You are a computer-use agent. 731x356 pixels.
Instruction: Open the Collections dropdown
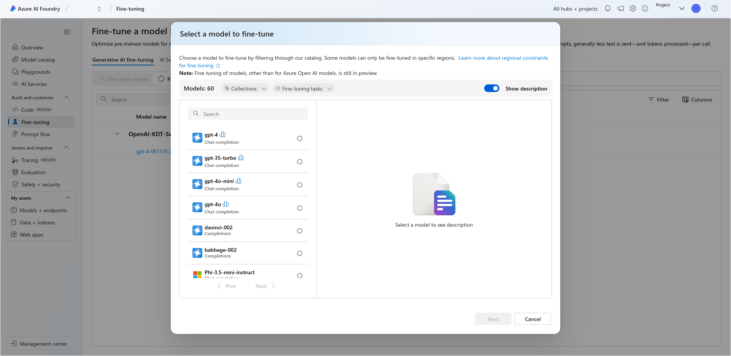click(245, 88)
